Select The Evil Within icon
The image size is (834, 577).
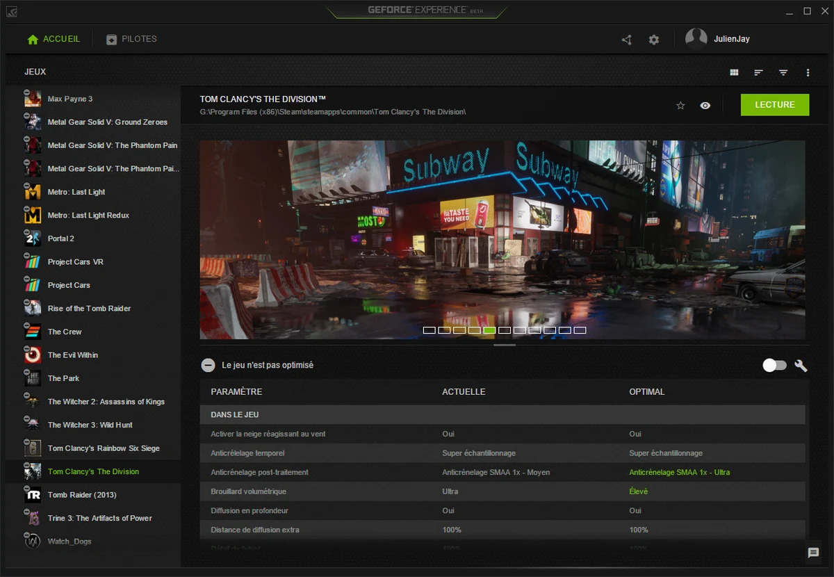pos(33,355)
